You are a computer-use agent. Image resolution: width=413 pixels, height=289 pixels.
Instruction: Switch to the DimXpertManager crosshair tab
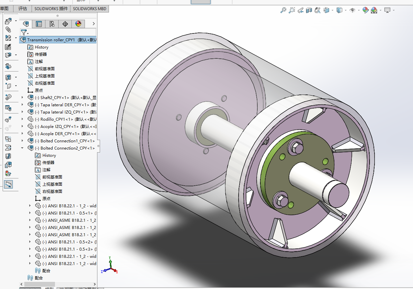pos(65,24)
